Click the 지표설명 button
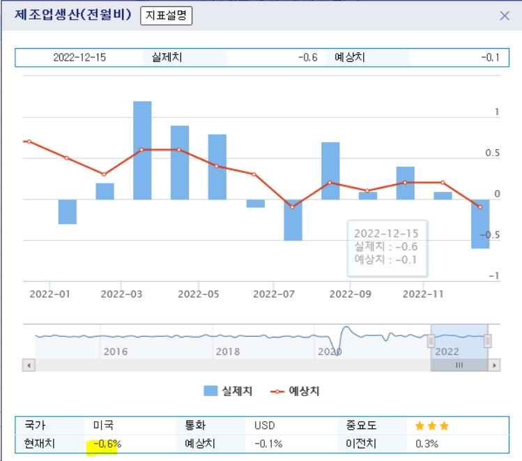Viewport: 522px width, 461px height. click(166, 15)
